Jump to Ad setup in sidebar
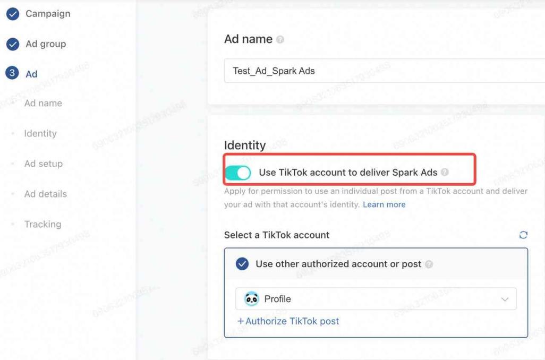Viewport: 545px width, 360px height. coord(44,164)
